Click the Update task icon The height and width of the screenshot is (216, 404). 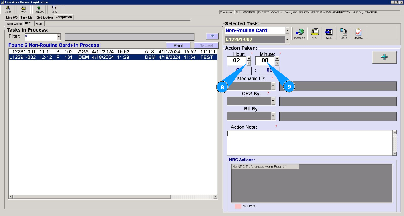coord(358,34)
